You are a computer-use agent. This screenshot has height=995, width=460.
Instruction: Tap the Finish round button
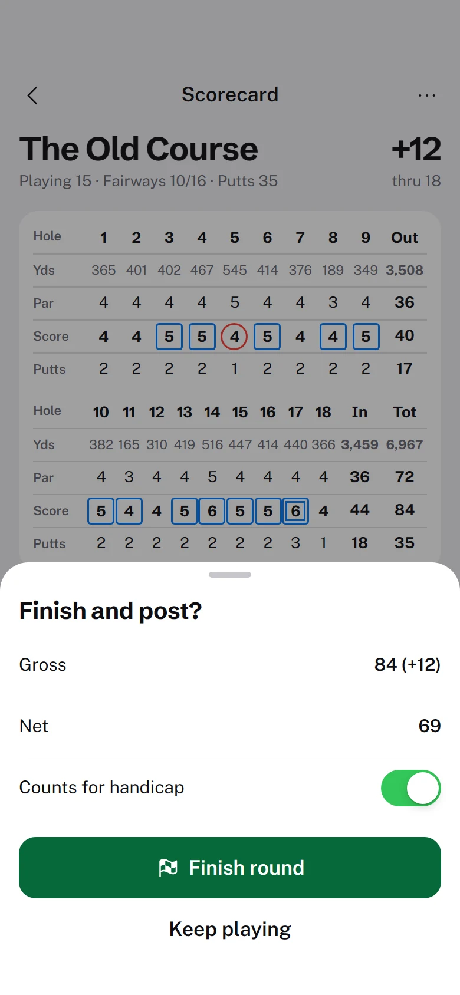tap(230, 868)
